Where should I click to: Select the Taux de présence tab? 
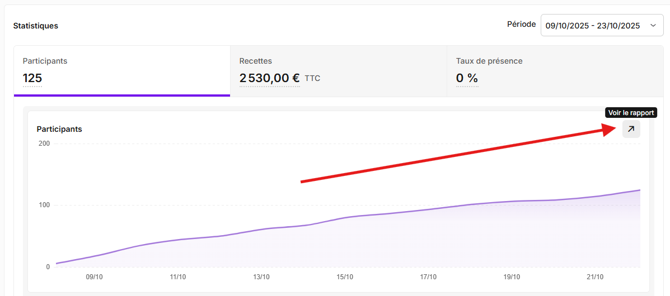[x=555, y=71]
